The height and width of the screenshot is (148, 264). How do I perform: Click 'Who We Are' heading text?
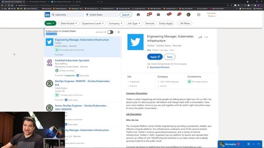132,120
